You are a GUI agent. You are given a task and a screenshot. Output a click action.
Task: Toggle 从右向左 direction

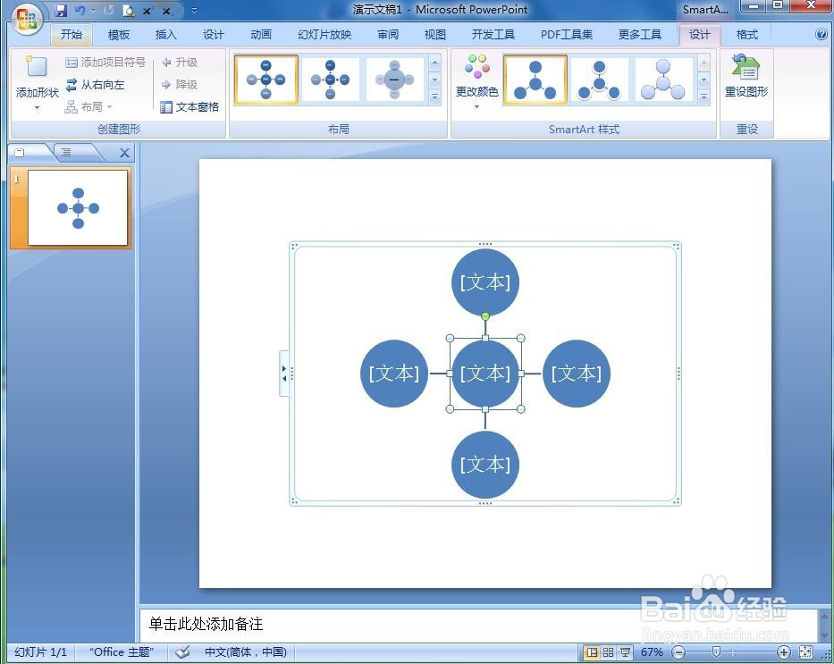[96, 85]
